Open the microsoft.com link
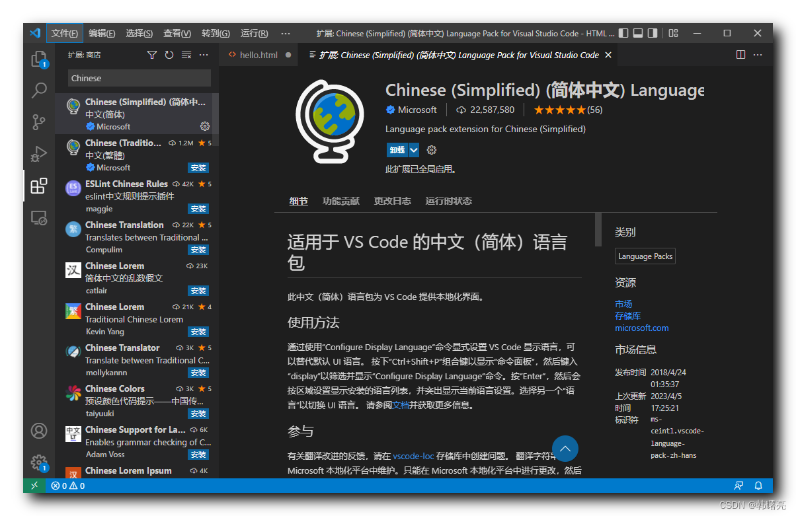The image size is (796, 516). coord(642,328)
